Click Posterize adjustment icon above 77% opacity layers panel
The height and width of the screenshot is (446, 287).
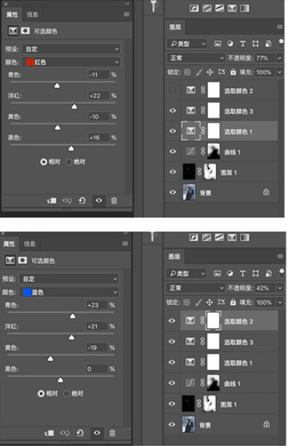pos(207,8)
